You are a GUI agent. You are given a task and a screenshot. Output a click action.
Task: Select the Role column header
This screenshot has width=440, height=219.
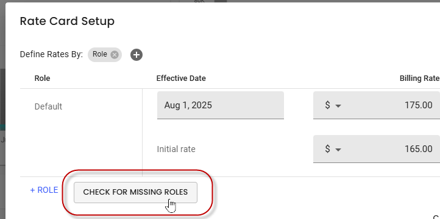(x=43, y=78)
